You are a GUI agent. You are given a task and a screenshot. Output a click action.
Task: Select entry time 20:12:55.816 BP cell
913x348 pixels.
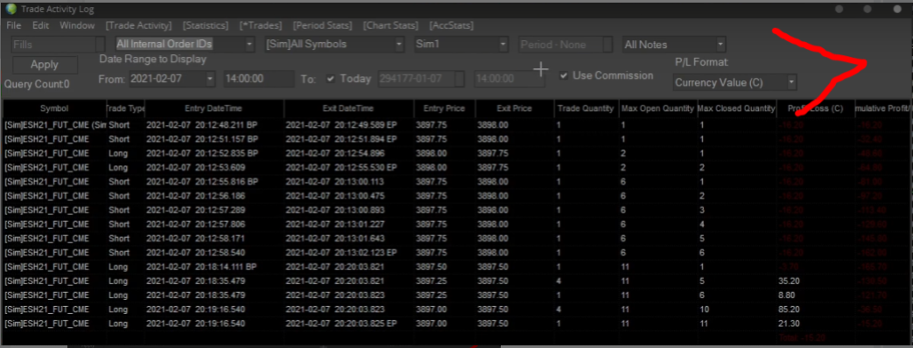(x=214, y=182)
